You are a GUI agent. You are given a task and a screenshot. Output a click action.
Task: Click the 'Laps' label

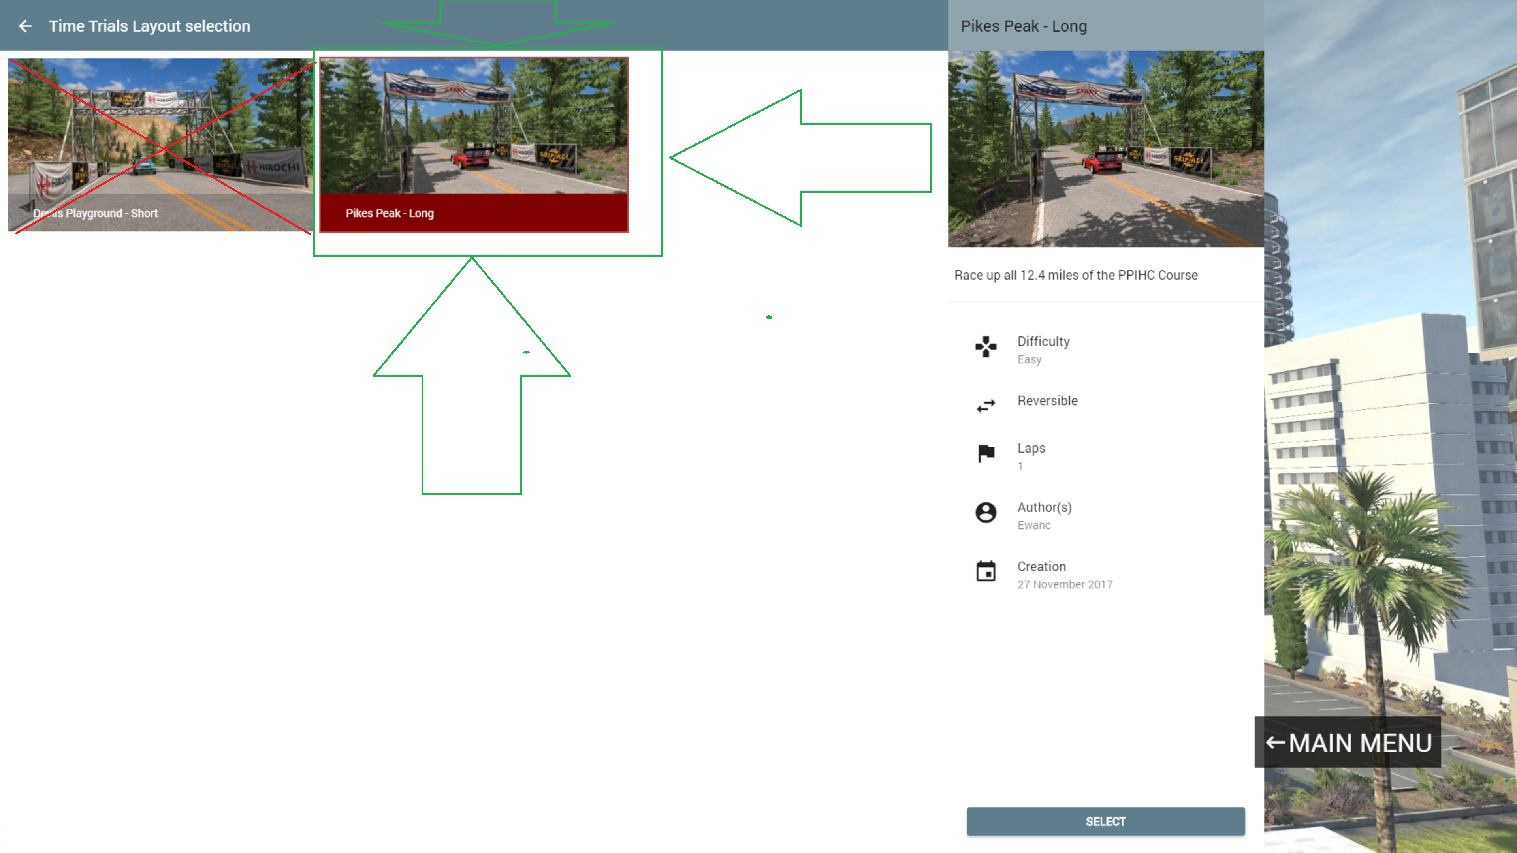pyautogui.click(x=1031, y=448)
